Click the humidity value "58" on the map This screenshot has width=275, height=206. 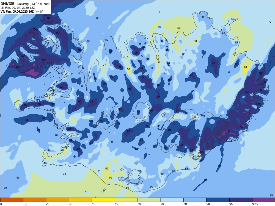coord(195,41)
